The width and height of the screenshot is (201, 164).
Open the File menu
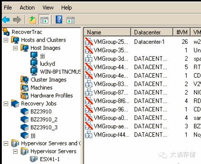coord(8,7)
